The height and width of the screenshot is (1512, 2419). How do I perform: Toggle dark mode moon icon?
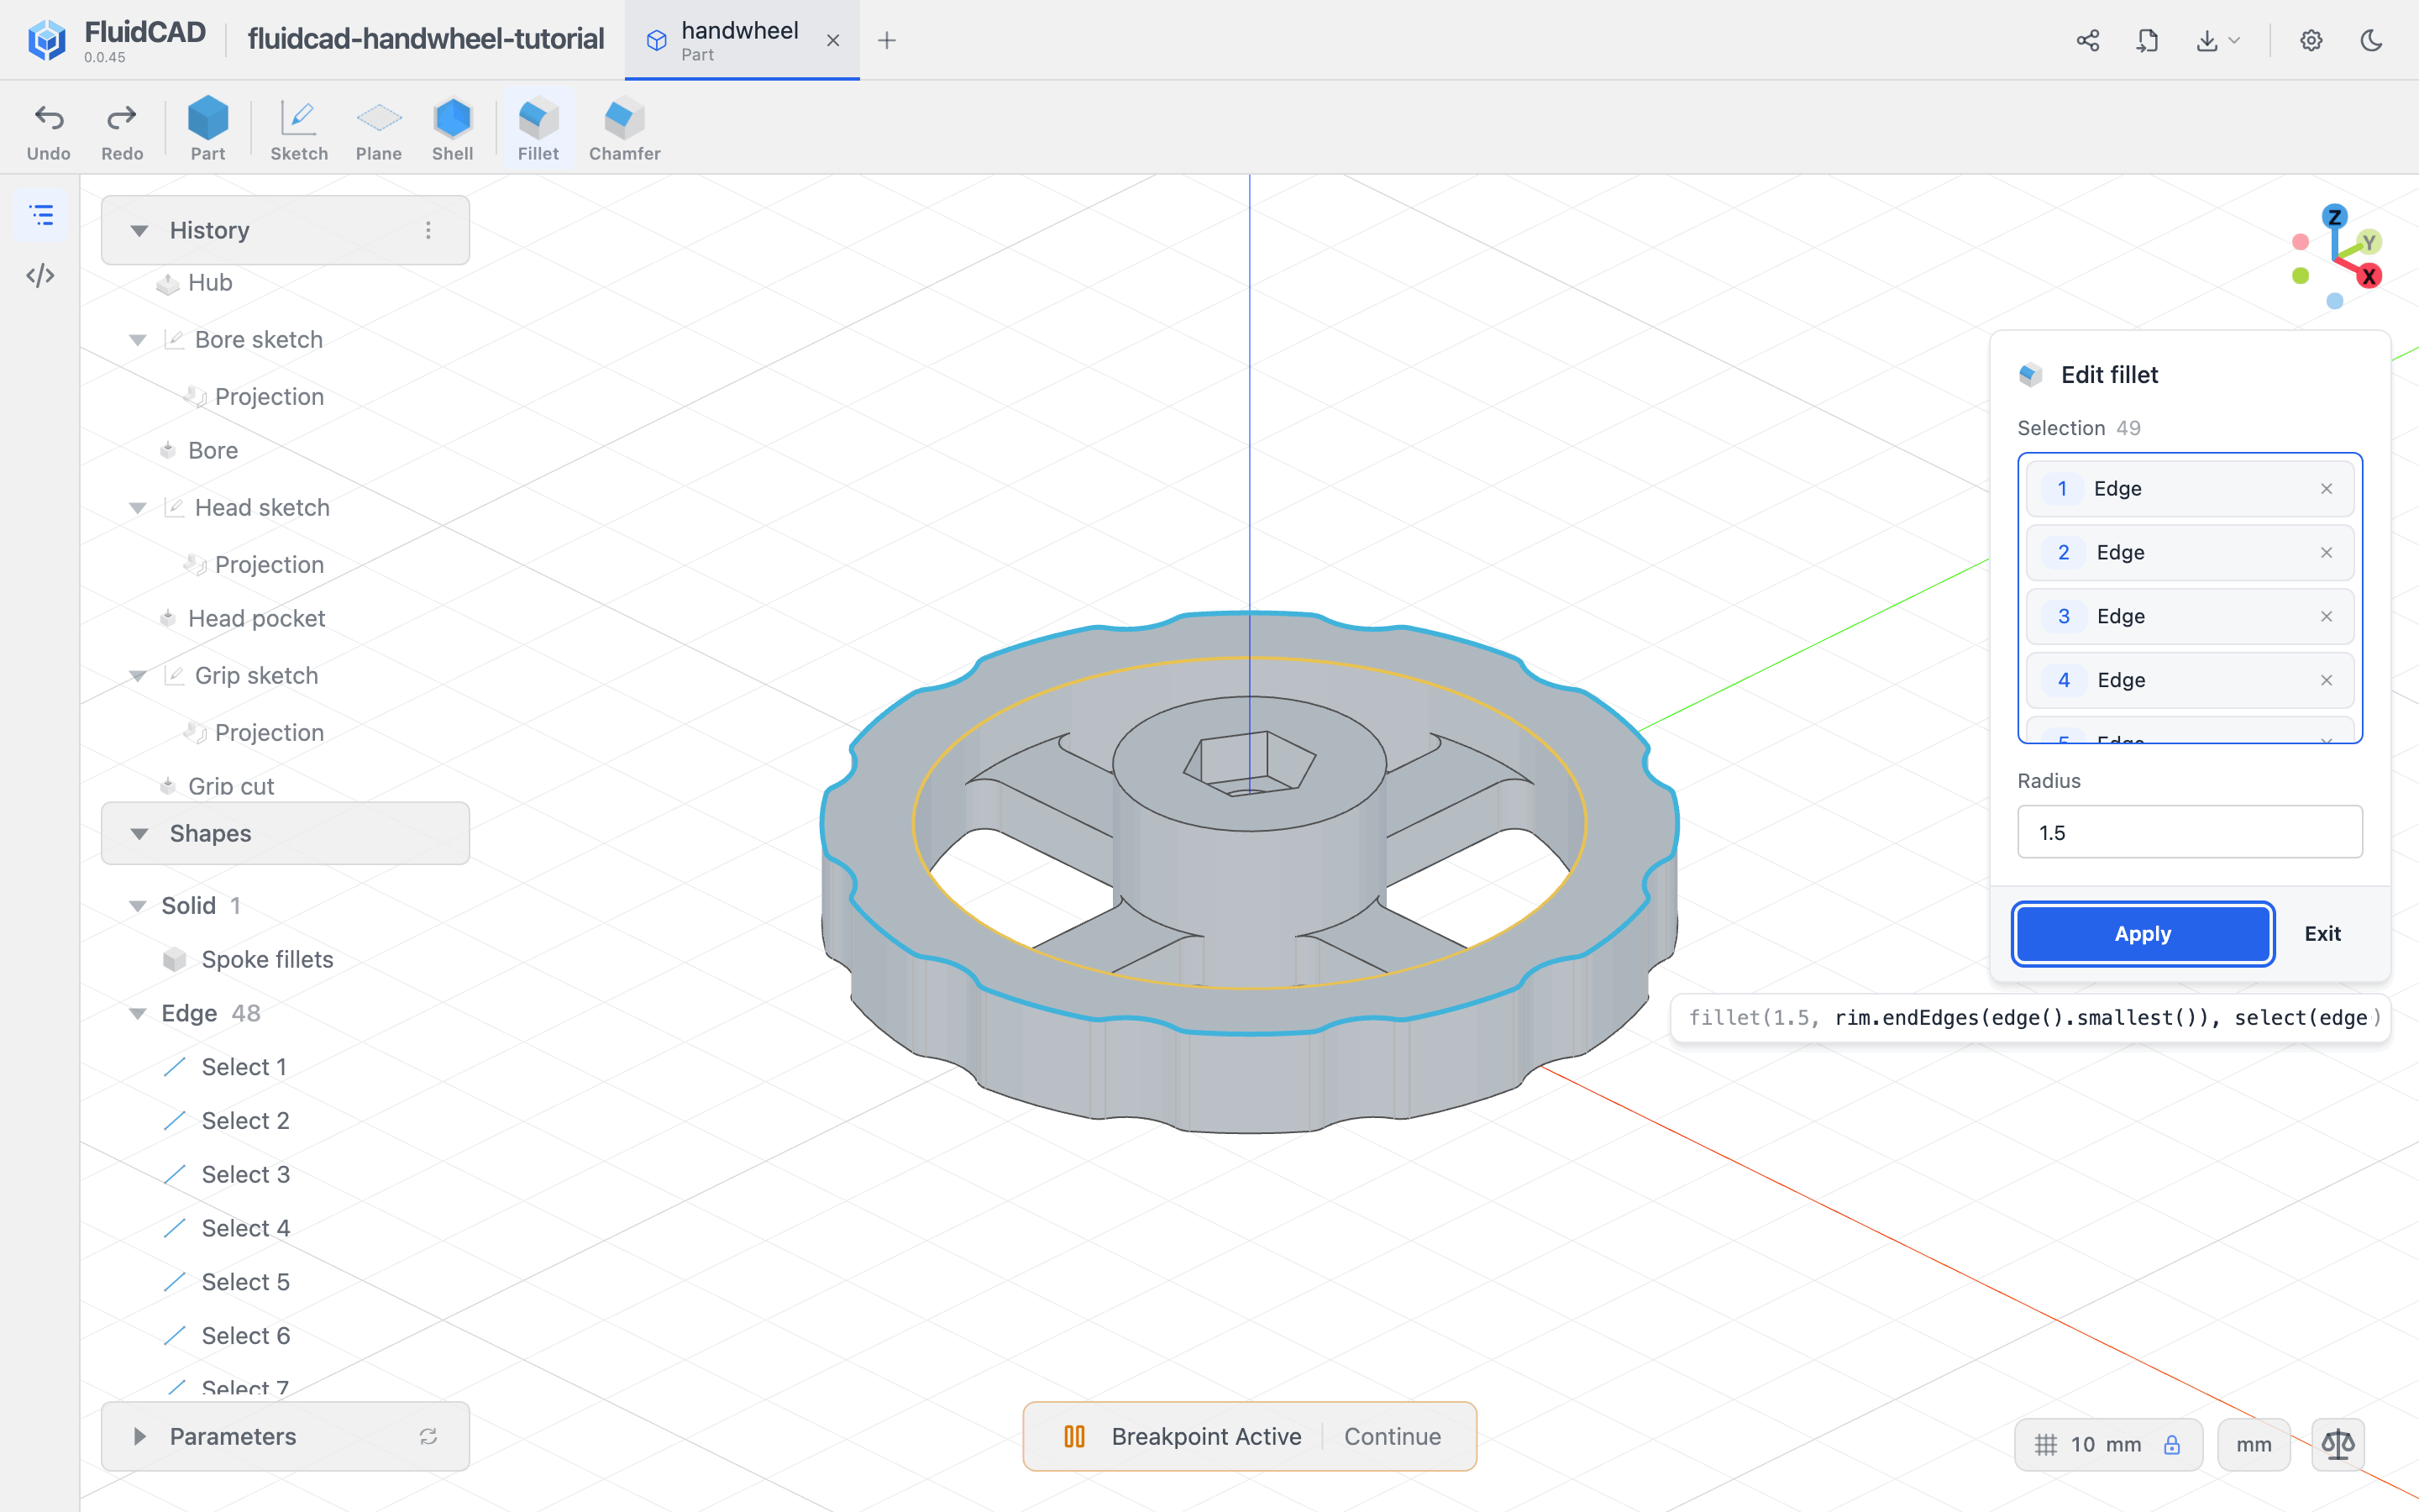point(2371,40)
